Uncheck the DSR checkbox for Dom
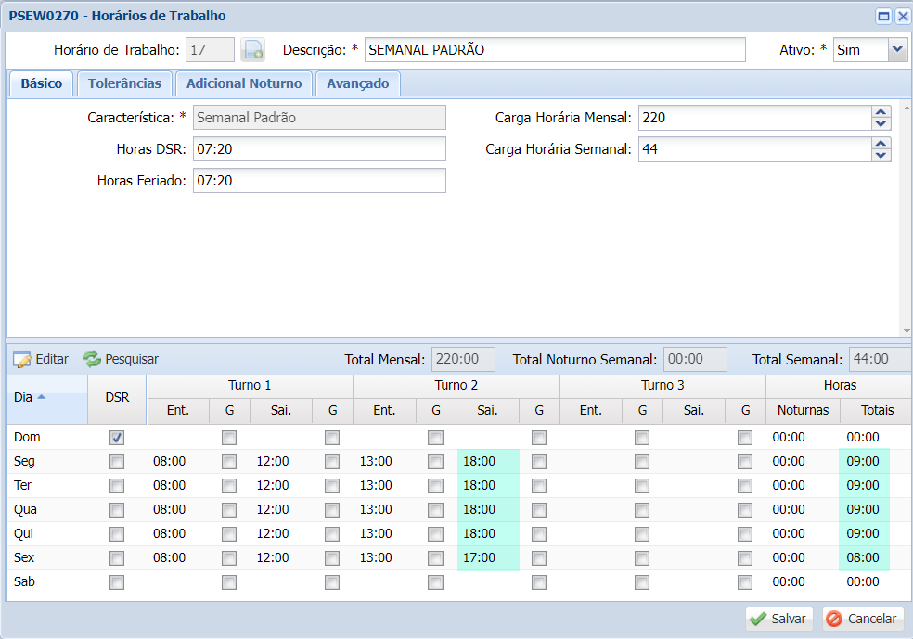The image size is (913, 639). tap(117, 438)
